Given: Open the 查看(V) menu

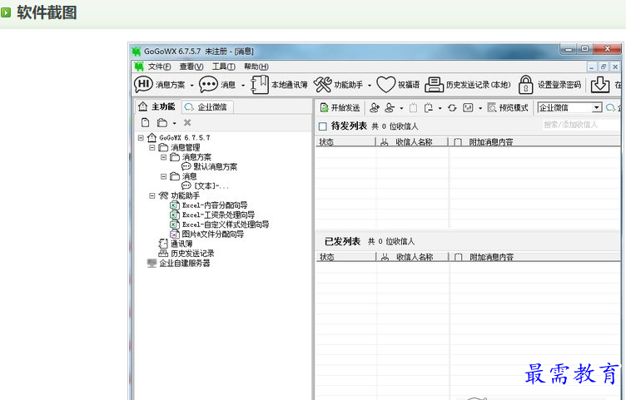Looking at the screenshot, I should [x=191, y=67].
